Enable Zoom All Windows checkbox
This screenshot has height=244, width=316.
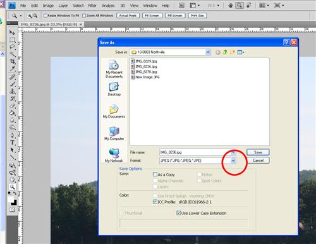84,16
